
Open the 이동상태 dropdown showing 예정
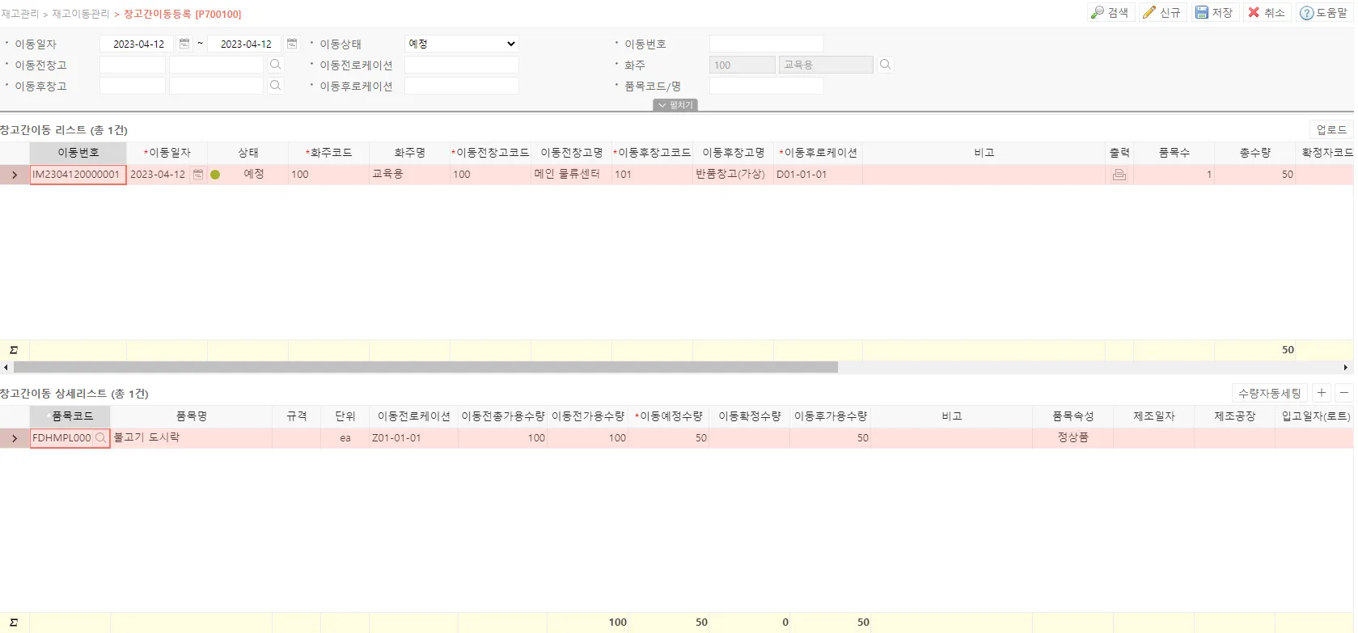(x=461, y=44)
